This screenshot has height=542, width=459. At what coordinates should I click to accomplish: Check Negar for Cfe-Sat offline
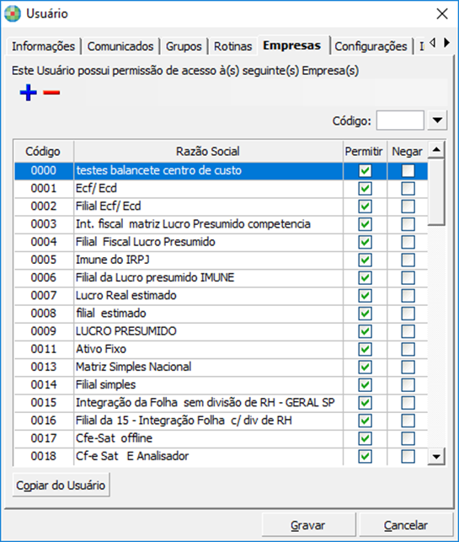coord(408,438)
